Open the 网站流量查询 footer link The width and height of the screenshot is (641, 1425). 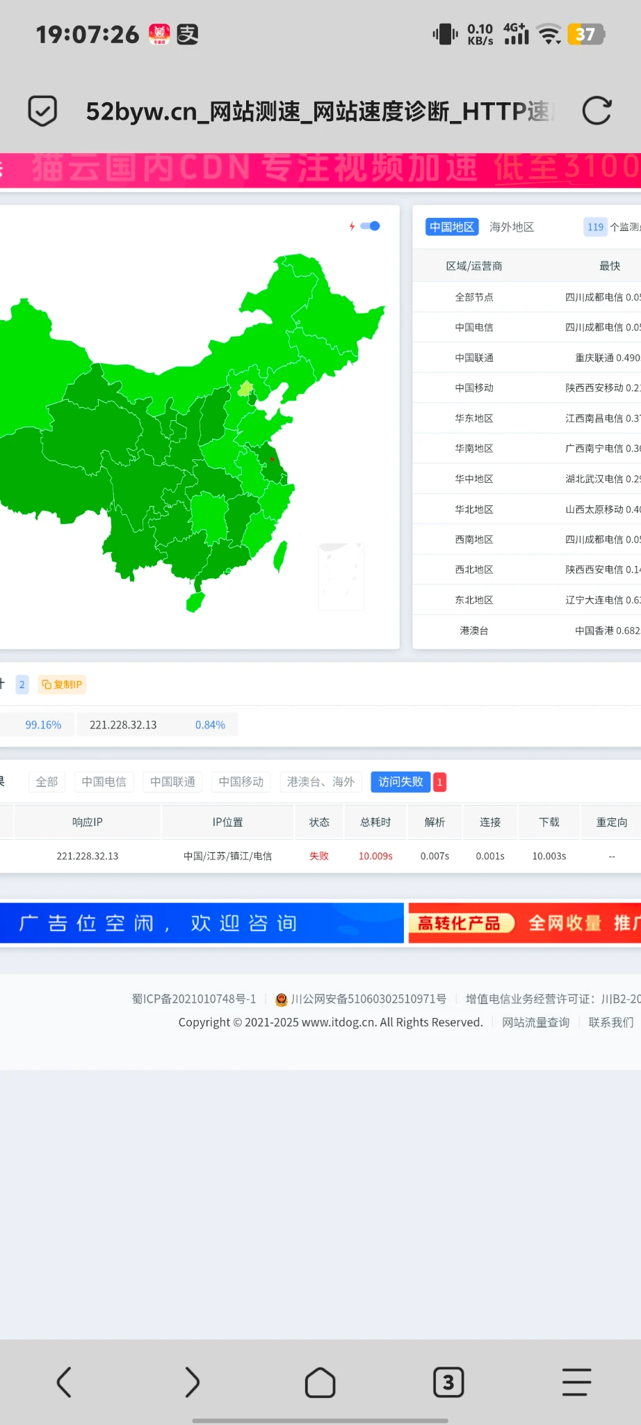535,1022
